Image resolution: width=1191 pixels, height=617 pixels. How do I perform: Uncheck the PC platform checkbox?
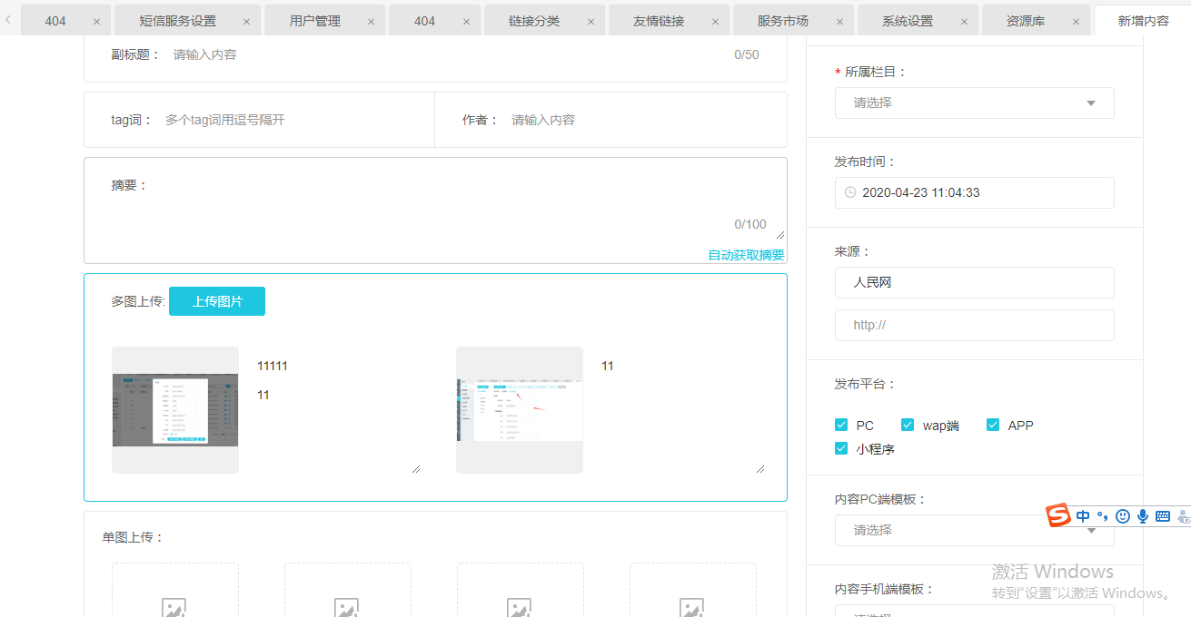[x=841, y=425]
